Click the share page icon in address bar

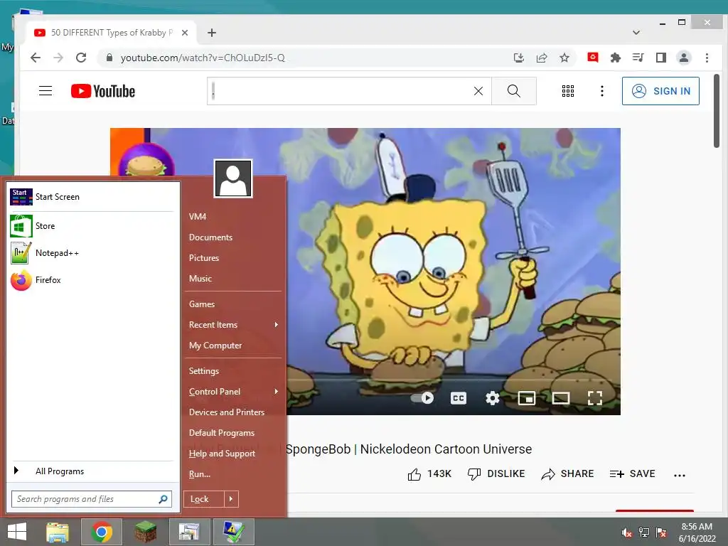541,58
